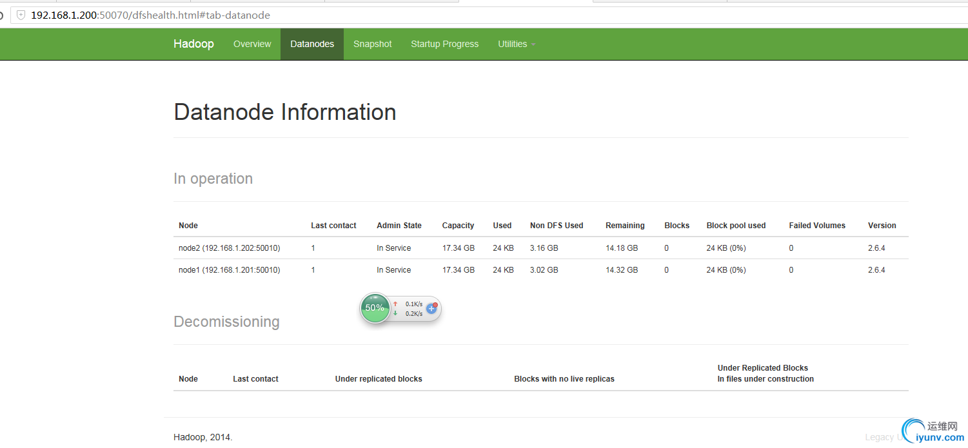
Task: Click the Hadoop, 2014. footer text
Action: 203,437
